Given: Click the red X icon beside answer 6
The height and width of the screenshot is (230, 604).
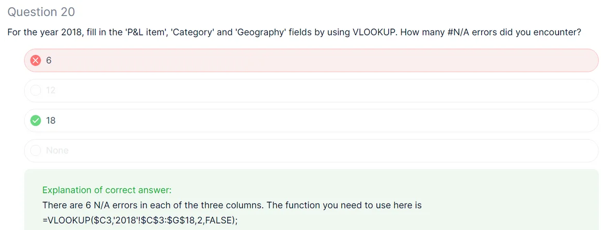Looking at the screenshot, I should click(x=36, y=60).
